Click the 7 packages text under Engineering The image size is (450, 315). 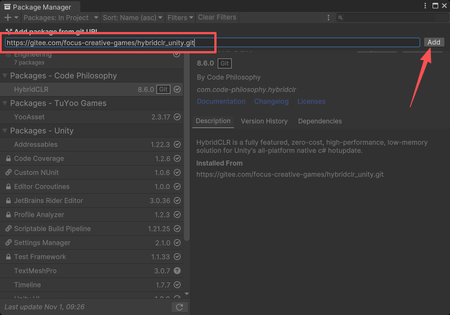click(29, 62)
